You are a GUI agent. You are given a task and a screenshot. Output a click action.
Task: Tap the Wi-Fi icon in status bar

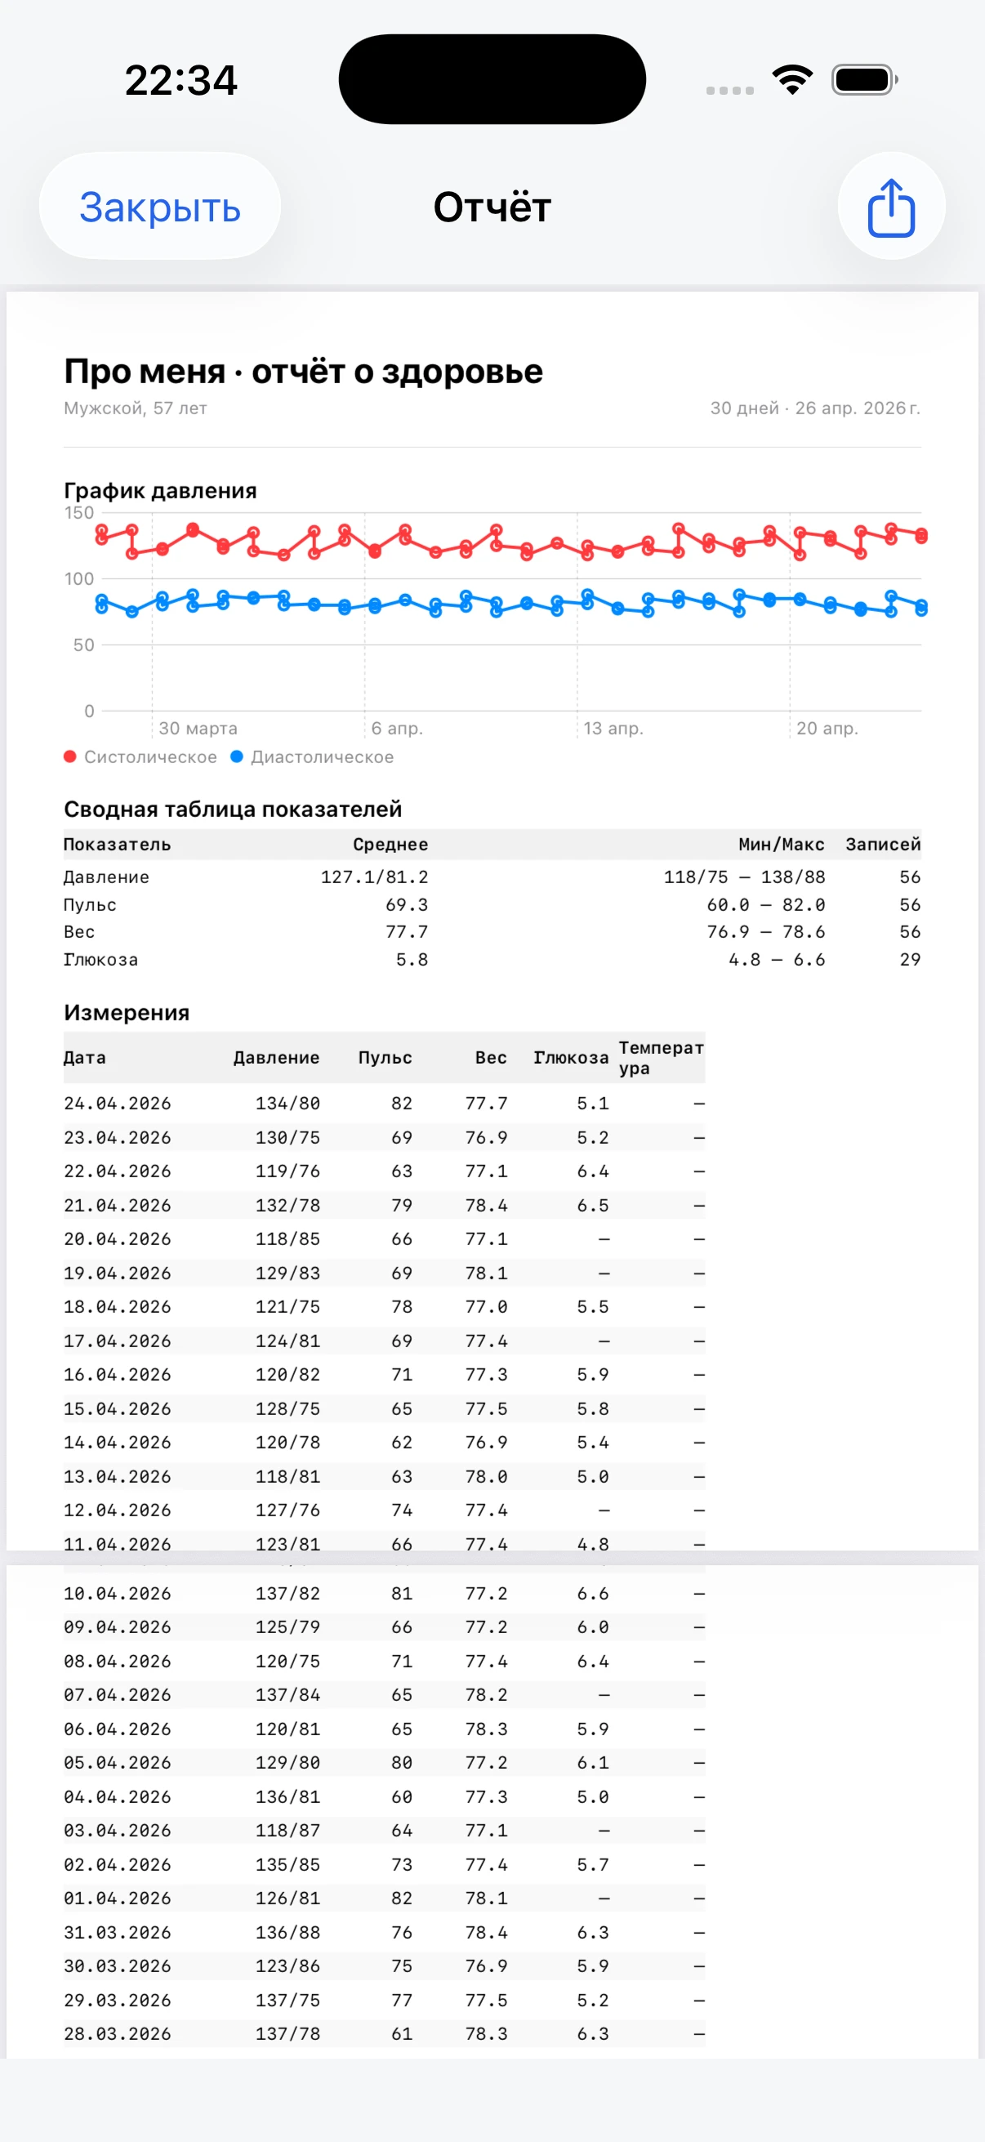[x=791, y=80]
